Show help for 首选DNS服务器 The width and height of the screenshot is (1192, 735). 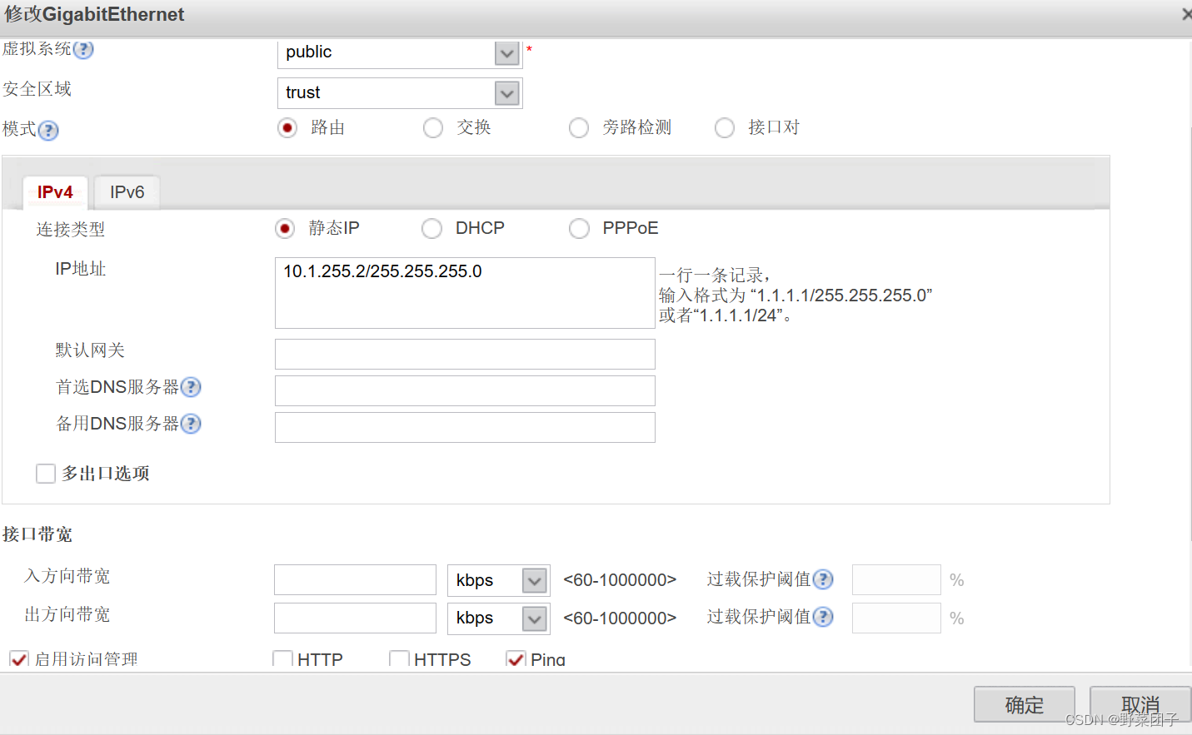point(191,387)
